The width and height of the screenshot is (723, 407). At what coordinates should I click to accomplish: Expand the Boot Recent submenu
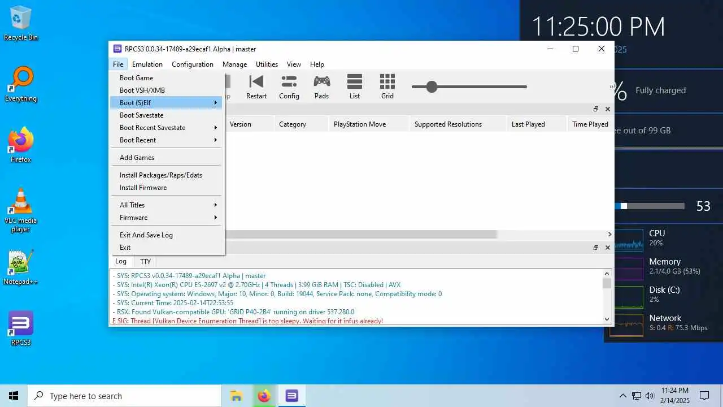[166, 140]
